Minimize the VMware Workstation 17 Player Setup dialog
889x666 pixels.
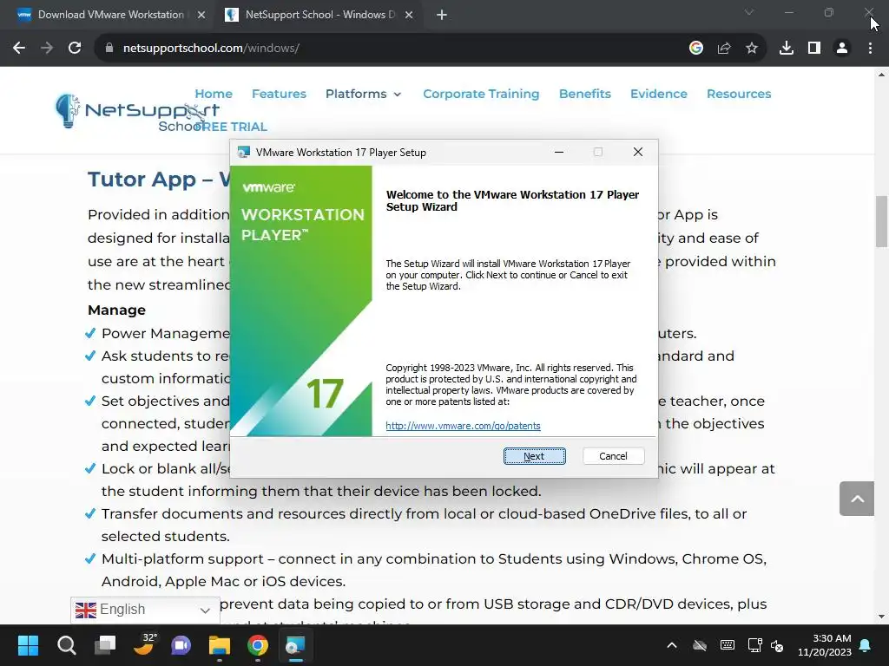coord(559,152)
